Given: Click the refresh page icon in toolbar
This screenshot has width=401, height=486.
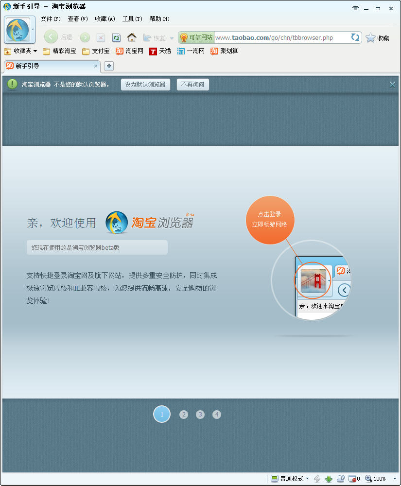Looking at the screenshot, I should click(x=116, y=37).
